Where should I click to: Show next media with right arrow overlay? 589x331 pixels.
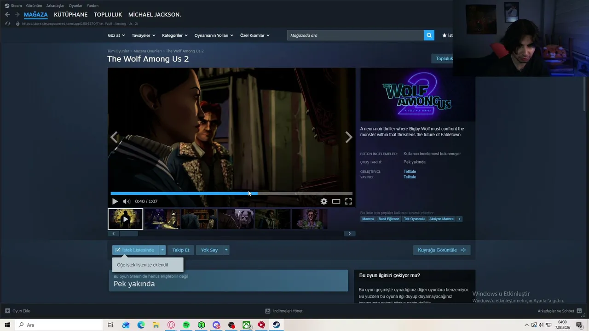pos(349,137)
